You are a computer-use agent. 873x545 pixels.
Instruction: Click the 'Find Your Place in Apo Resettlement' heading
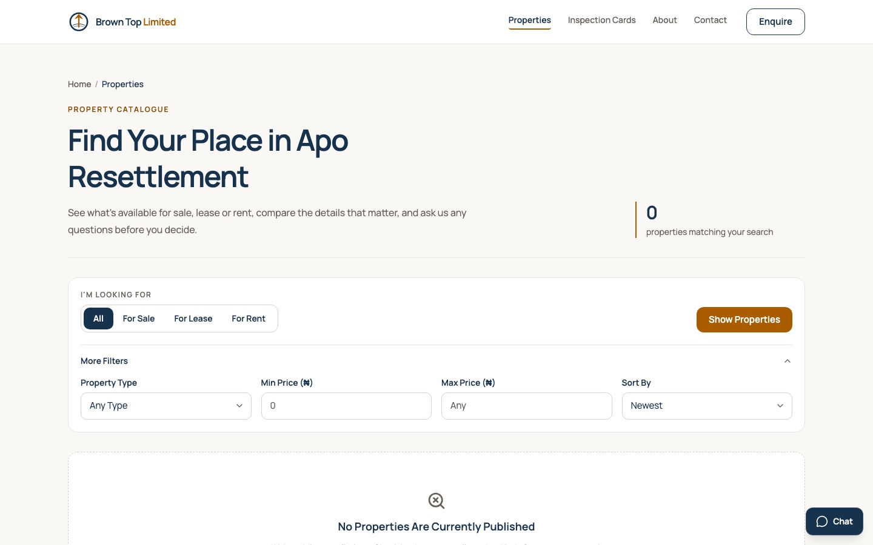[x=208, y=159]
